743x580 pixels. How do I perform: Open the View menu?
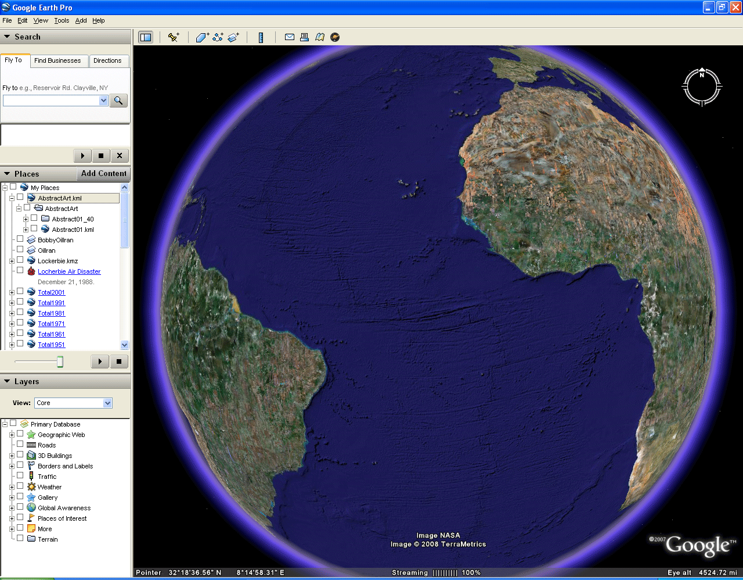click(41, 20)
